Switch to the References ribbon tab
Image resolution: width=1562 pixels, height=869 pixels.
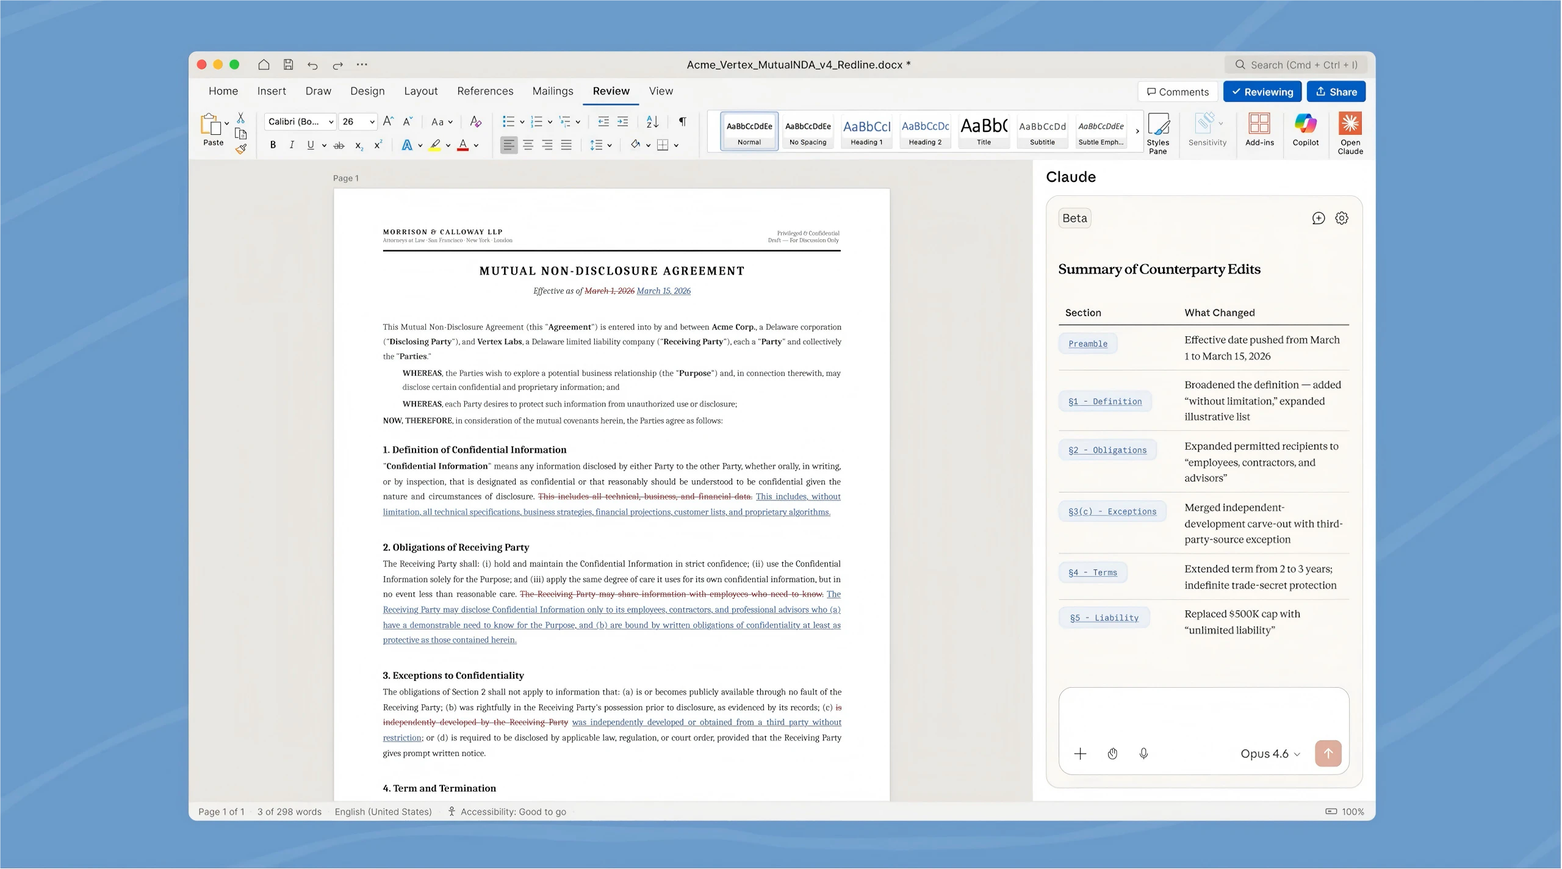pos(484,91)
